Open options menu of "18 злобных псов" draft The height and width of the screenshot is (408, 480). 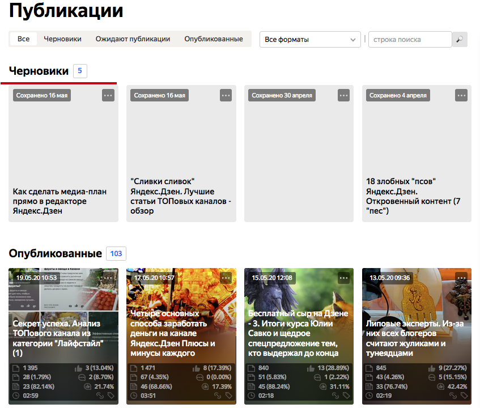pos(461,95)
